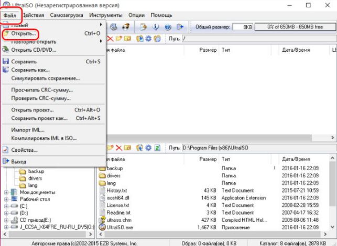Expand the Рабочий стол tree node
337x246 pixels.
coord(6,199)
